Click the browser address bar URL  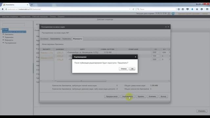[x=24, y=9]
